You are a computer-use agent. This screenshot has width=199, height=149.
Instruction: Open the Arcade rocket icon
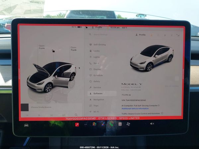tap(103, 124)
